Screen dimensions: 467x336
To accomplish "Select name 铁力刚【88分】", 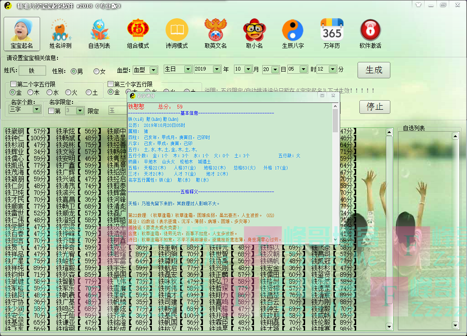I will (x=334, y=302).
